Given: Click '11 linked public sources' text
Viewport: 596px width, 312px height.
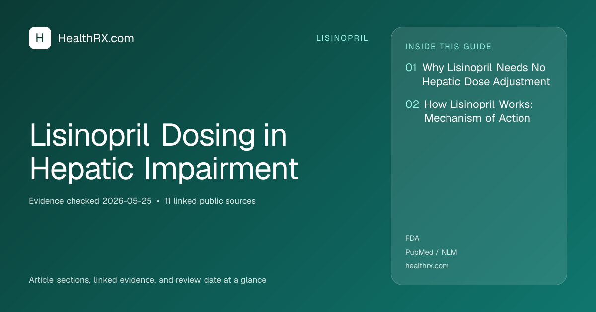Looking at the screenshot, I should point(210,201).
